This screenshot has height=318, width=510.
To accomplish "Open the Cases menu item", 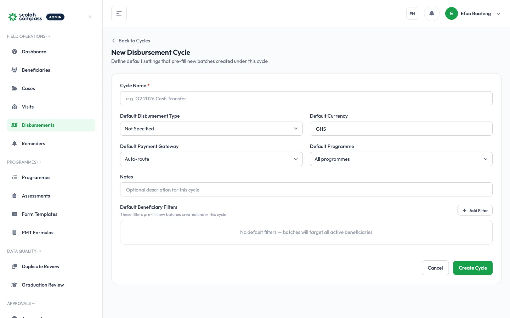I will [x=51, y=88].
